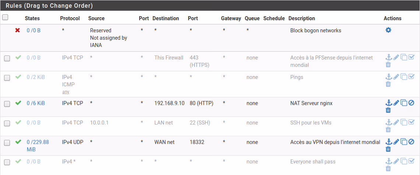Open settings gear for bogon networks rule
The height and width of the screenshot is (175, 420).
click(388, 30)
